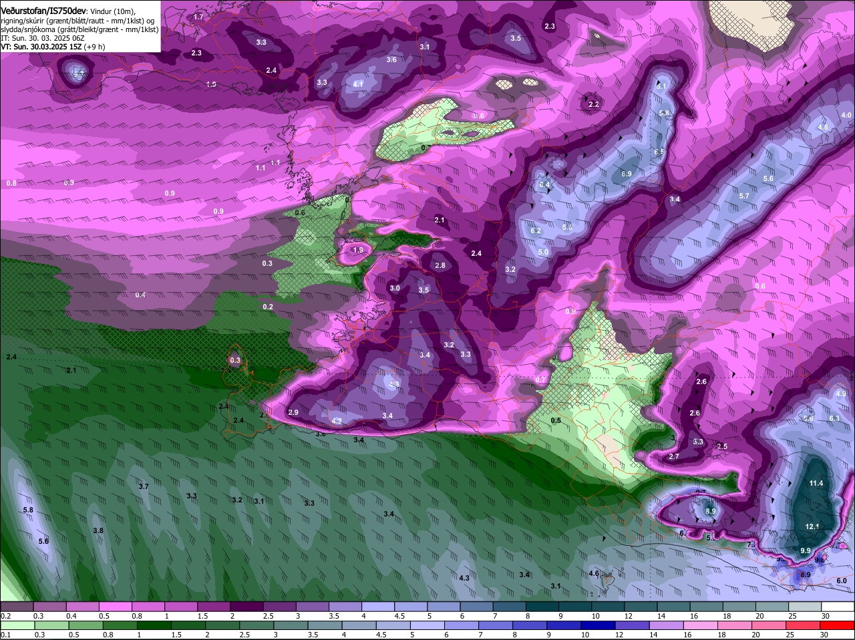The image size is (855, 640).
Task: Select the 2.9 value on the map
Action: (x=293, y=412)
